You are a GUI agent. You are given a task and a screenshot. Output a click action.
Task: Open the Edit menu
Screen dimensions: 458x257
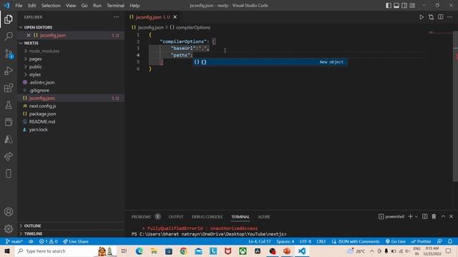31,6
